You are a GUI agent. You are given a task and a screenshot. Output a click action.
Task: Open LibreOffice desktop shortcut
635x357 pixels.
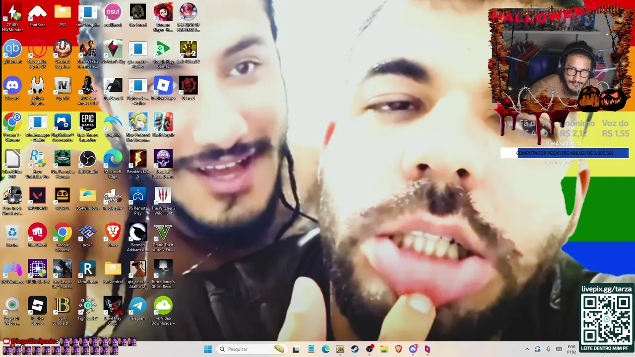pyautogui.click(x=12, y=164)
